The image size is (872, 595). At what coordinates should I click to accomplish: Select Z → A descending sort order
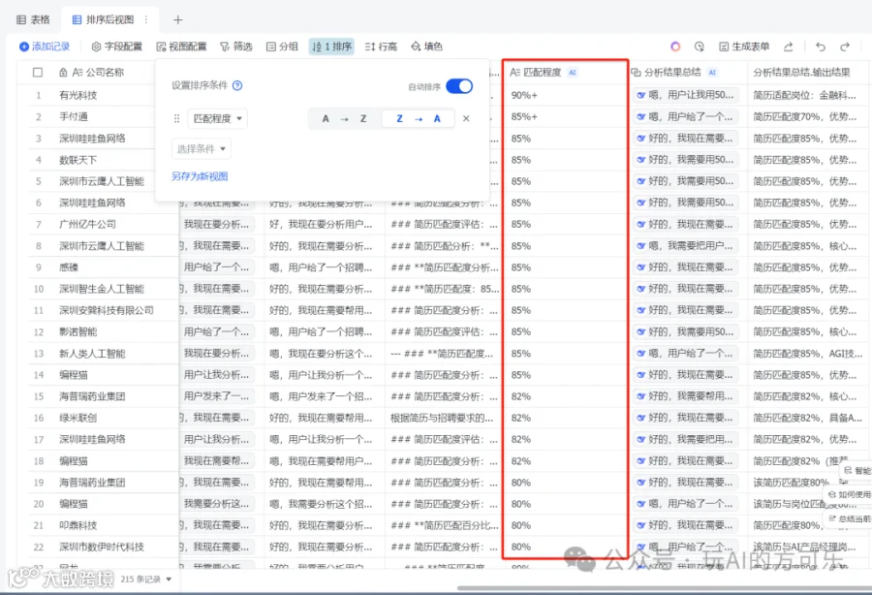point(419,118)
